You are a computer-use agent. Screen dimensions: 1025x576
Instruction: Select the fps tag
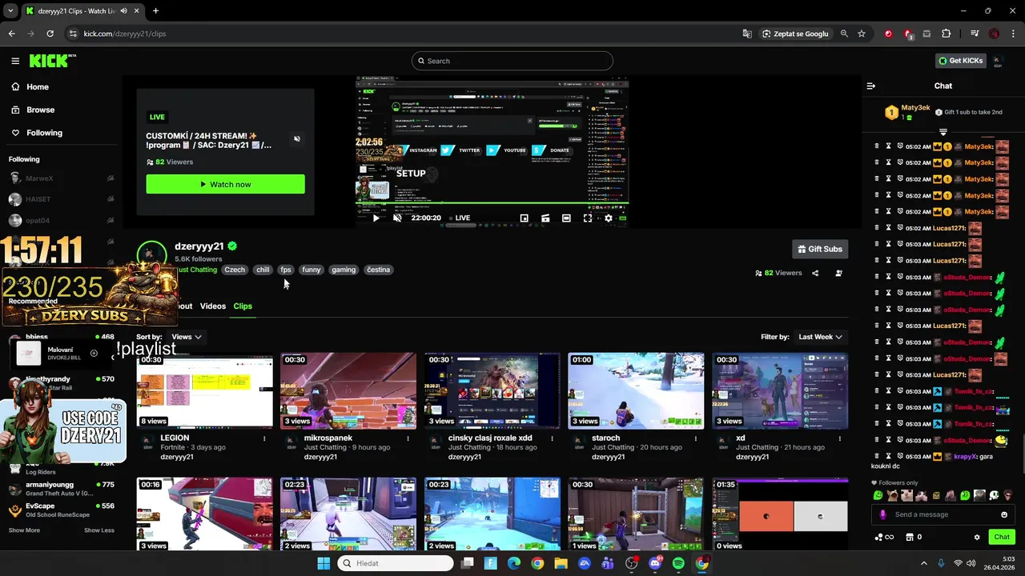[x=286, y=270]
